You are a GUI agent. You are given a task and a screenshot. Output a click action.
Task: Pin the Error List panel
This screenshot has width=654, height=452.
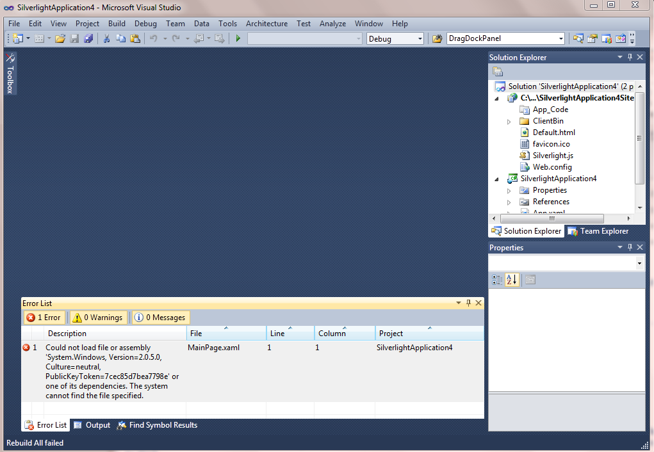click(x=468, y=303)
